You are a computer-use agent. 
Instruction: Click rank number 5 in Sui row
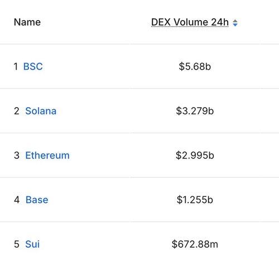(x=17, y=244)
